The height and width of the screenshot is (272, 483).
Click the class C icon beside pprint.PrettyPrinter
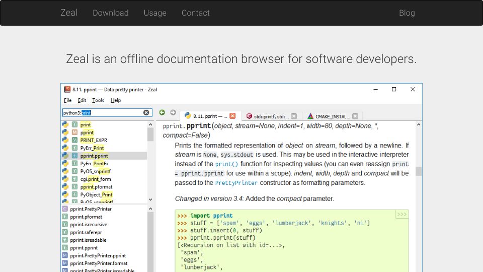[x=65, y=209]
